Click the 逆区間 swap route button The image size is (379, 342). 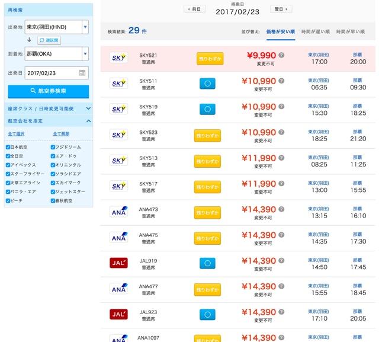(x=49, y=40)
